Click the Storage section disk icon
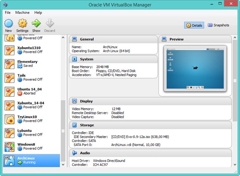240x176 pixels. [74, 125]
